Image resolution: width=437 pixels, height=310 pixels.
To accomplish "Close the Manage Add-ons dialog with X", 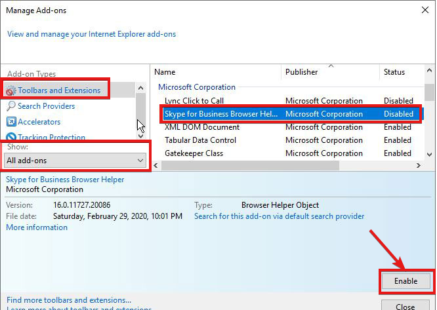I will [x=425, y=10].
